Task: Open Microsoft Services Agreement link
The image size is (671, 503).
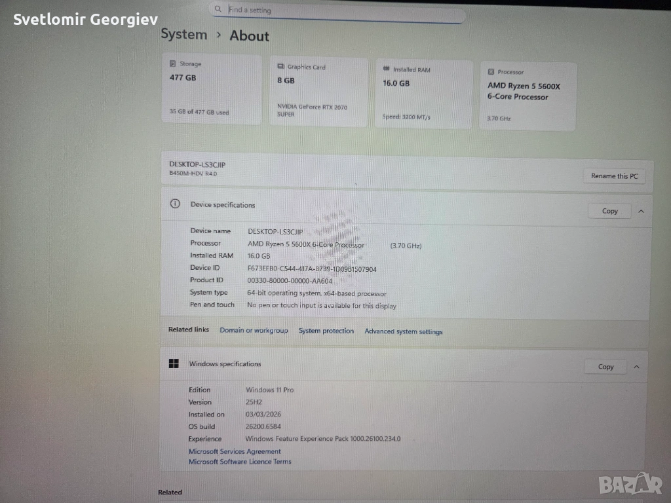Action: 235,451
